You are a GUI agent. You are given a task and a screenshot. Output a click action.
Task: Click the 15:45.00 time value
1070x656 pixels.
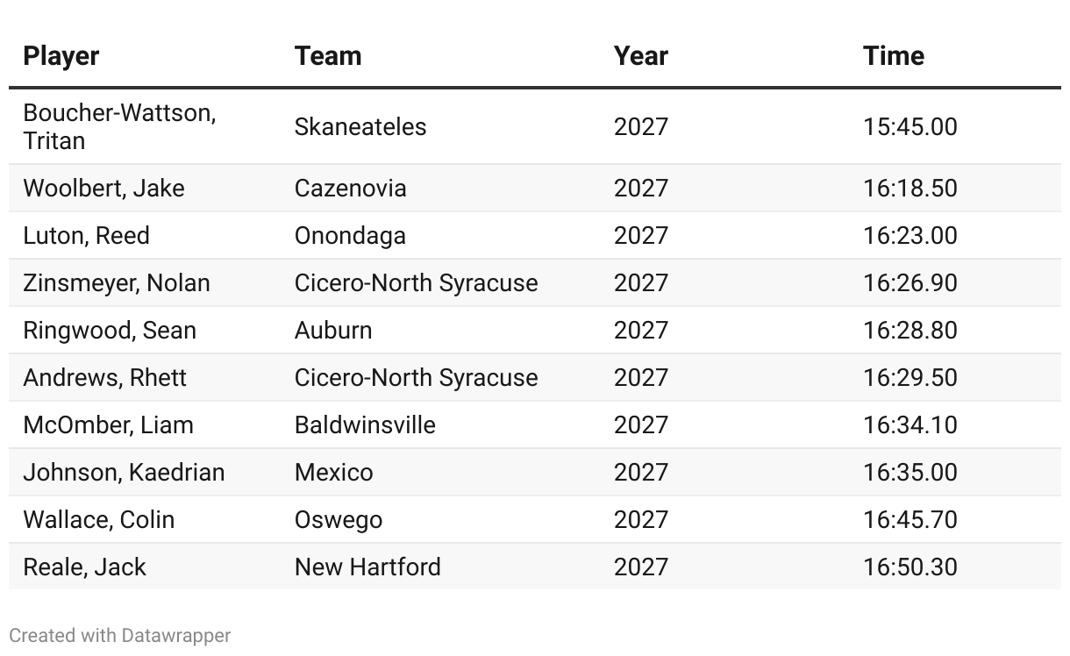(909, 127)
